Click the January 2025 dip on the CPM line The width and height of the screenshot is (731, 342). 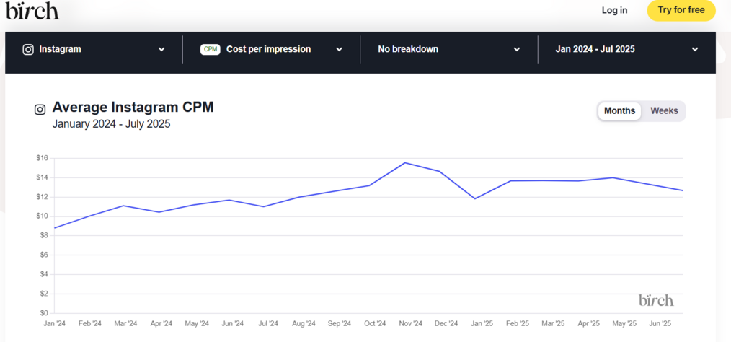[475, 198]
